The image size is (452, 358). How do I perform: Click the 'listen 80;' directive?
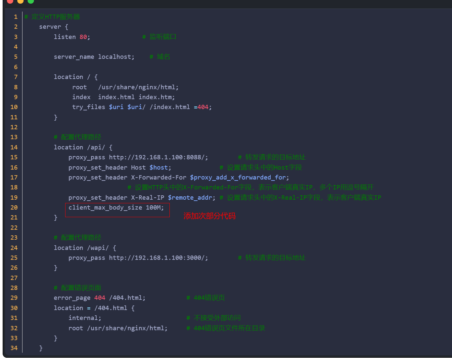(72, 37)
